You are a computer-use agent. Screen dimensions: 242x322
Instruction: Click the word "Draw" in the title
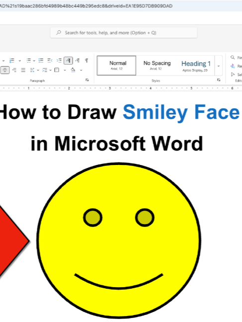(92, 112)
